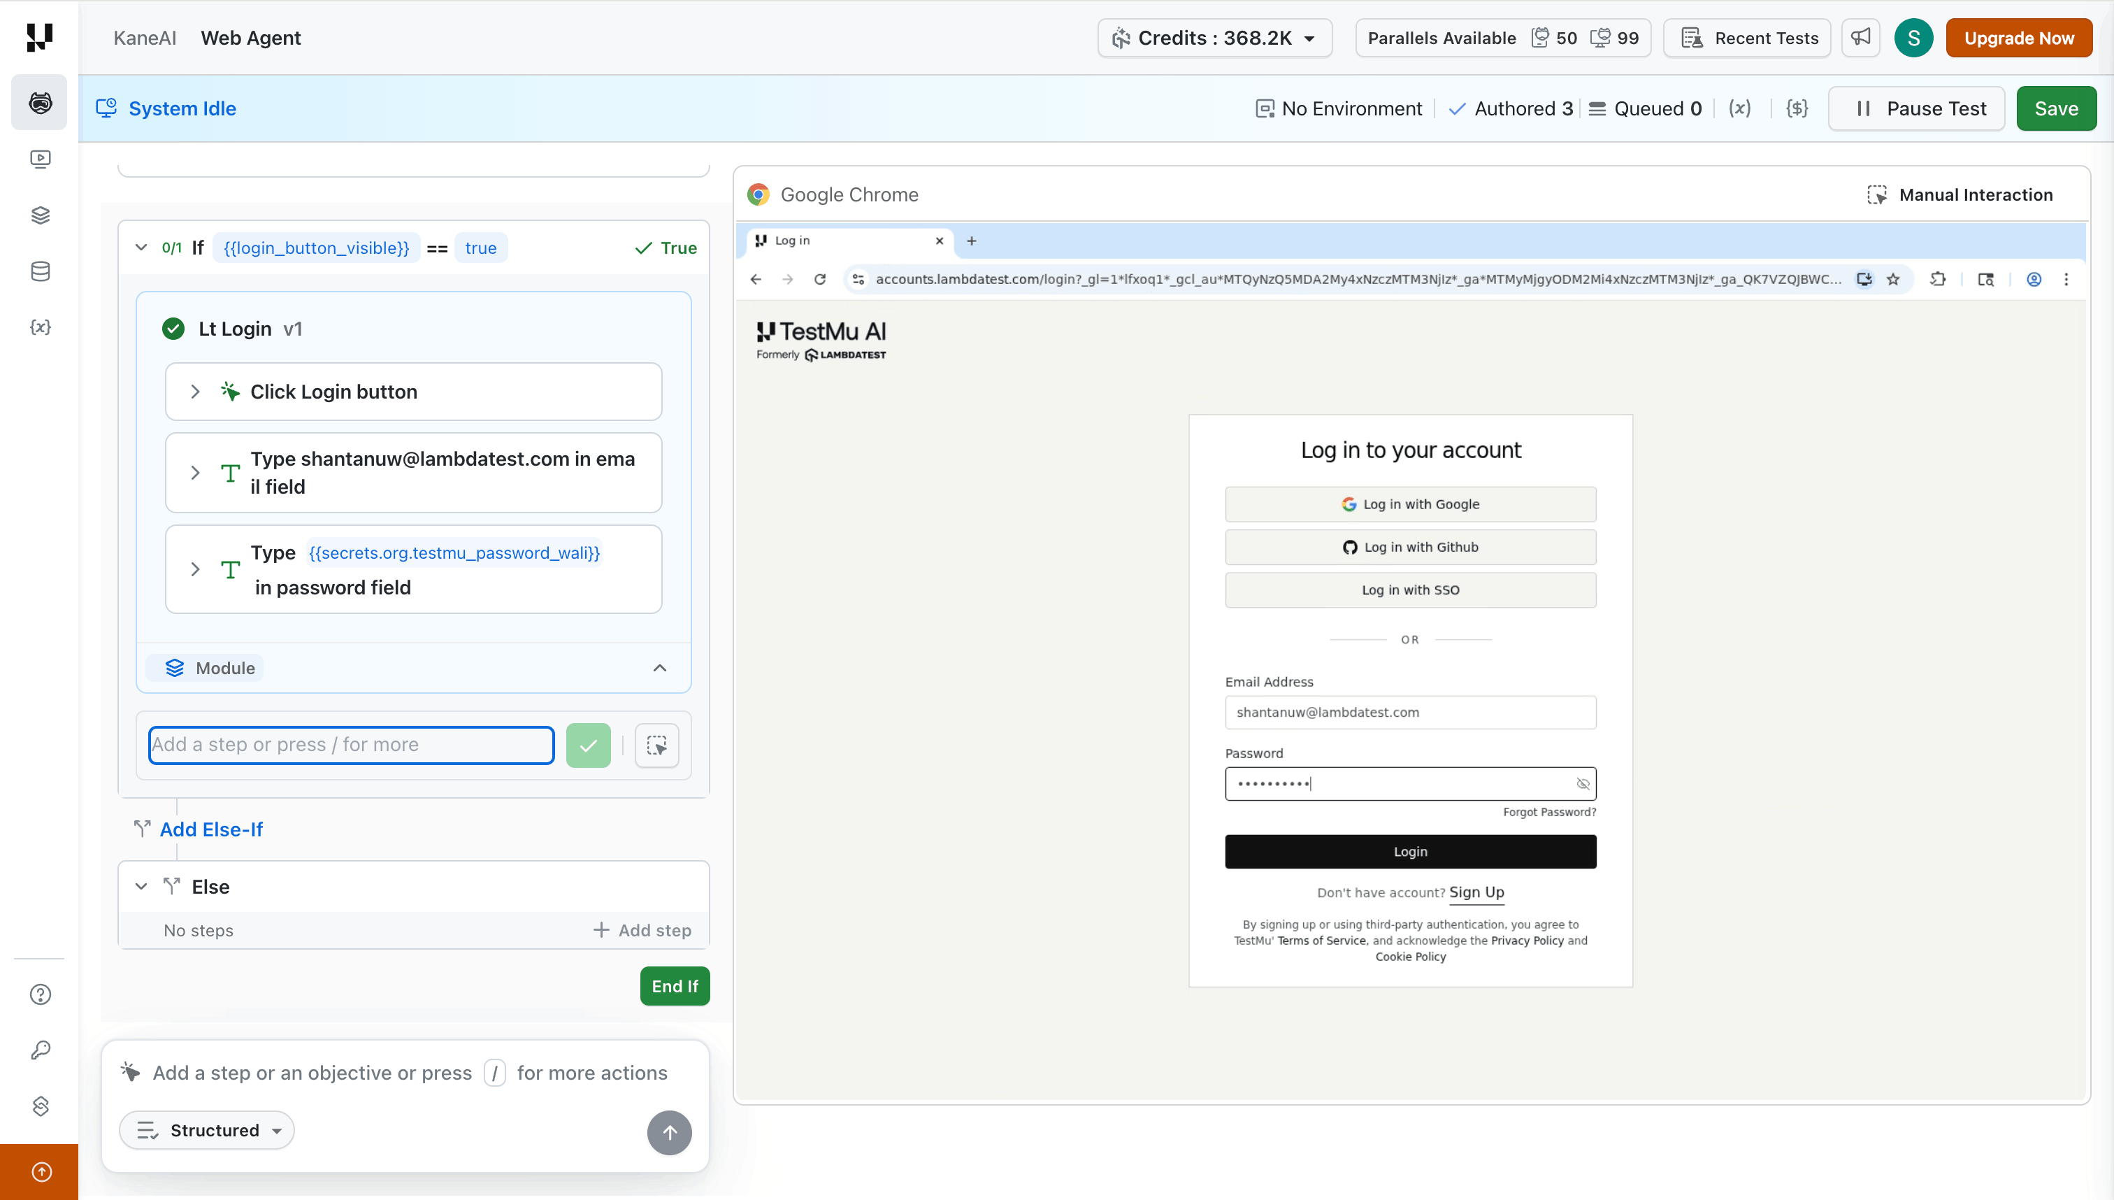Click the Save button
This screenshot has width=2114, height=1200.
(x=2057, y=108)
